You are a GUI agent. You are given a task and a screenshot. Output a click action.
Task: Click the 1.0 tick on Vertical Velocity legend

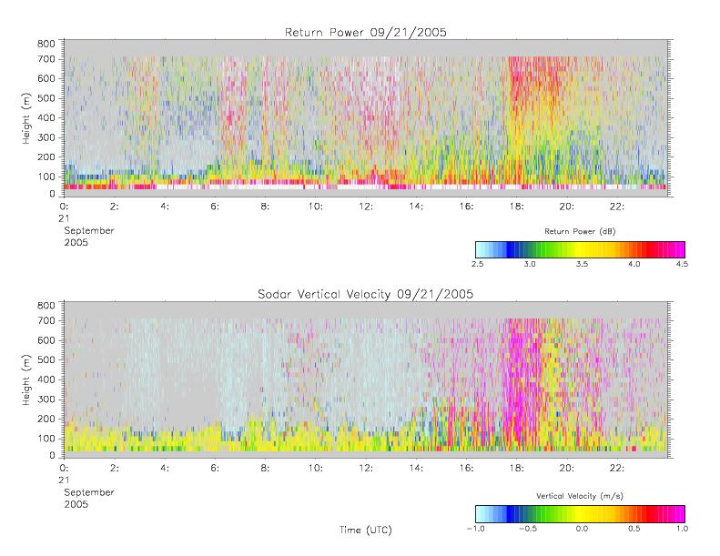click(682, 529)
